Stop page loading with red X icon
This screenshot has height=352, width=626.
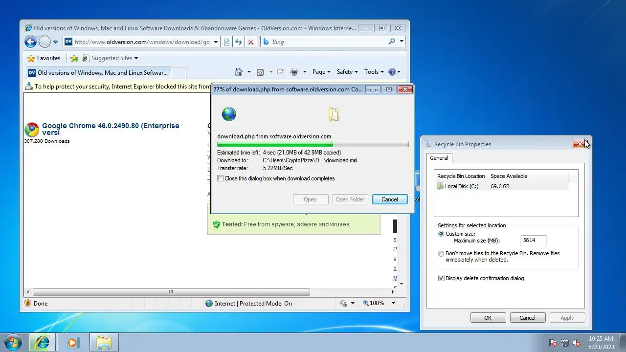[251, 42]
